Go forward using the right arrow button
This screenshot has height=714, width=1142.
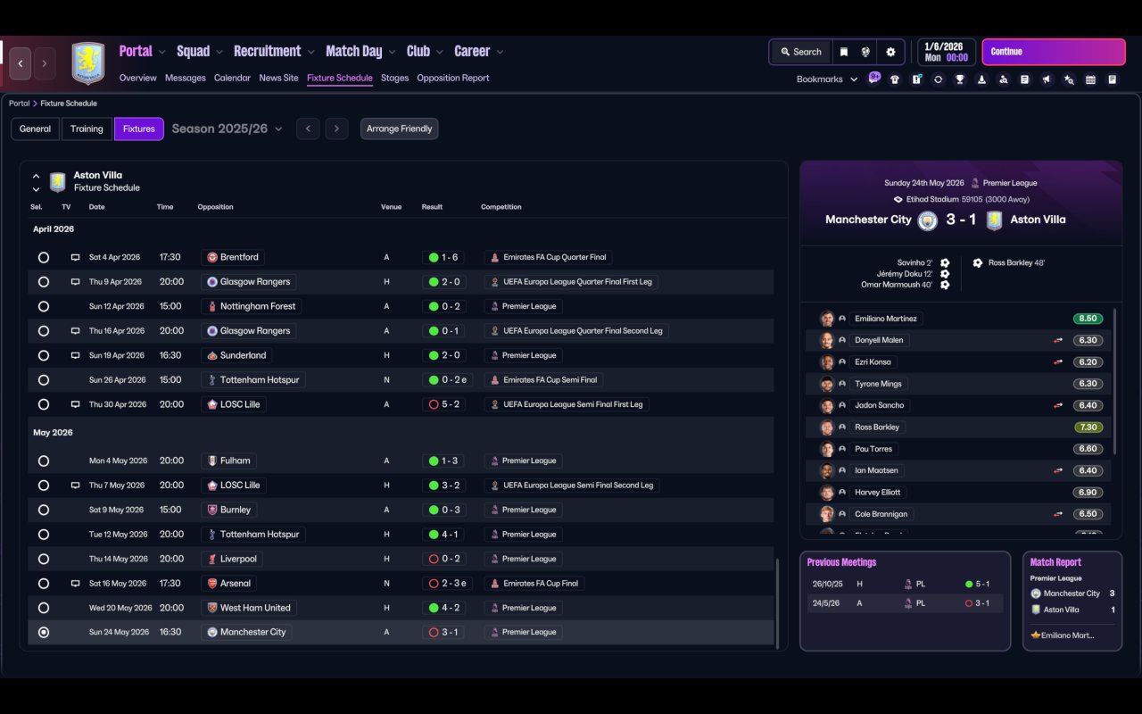click(45, 63)
